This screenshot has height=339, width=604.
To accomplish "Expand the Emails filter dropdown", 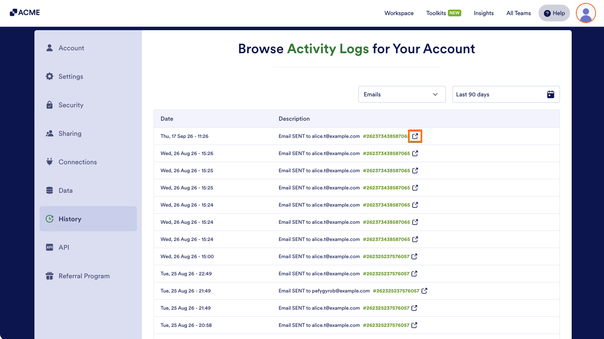I will pyautogui.click(x=402, y=94).
